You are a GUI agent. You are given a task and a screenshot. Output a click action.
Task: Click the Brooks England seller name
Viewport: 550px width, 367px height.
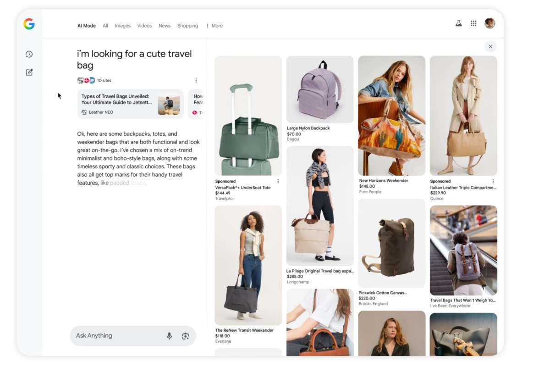point(373,304)
